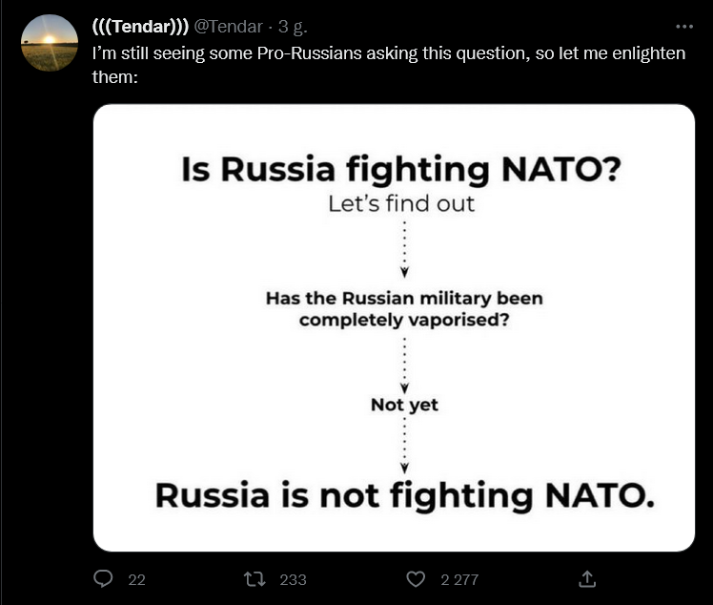The width and height of the screenshot is (713, 605).
Task: Click the likes count 2 277
Action: (459, 579)
